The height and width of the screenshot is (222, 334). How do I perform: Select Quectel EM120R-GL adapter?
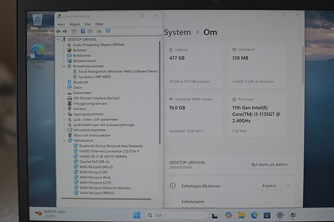pyautogui.click(x=94, y=162)
